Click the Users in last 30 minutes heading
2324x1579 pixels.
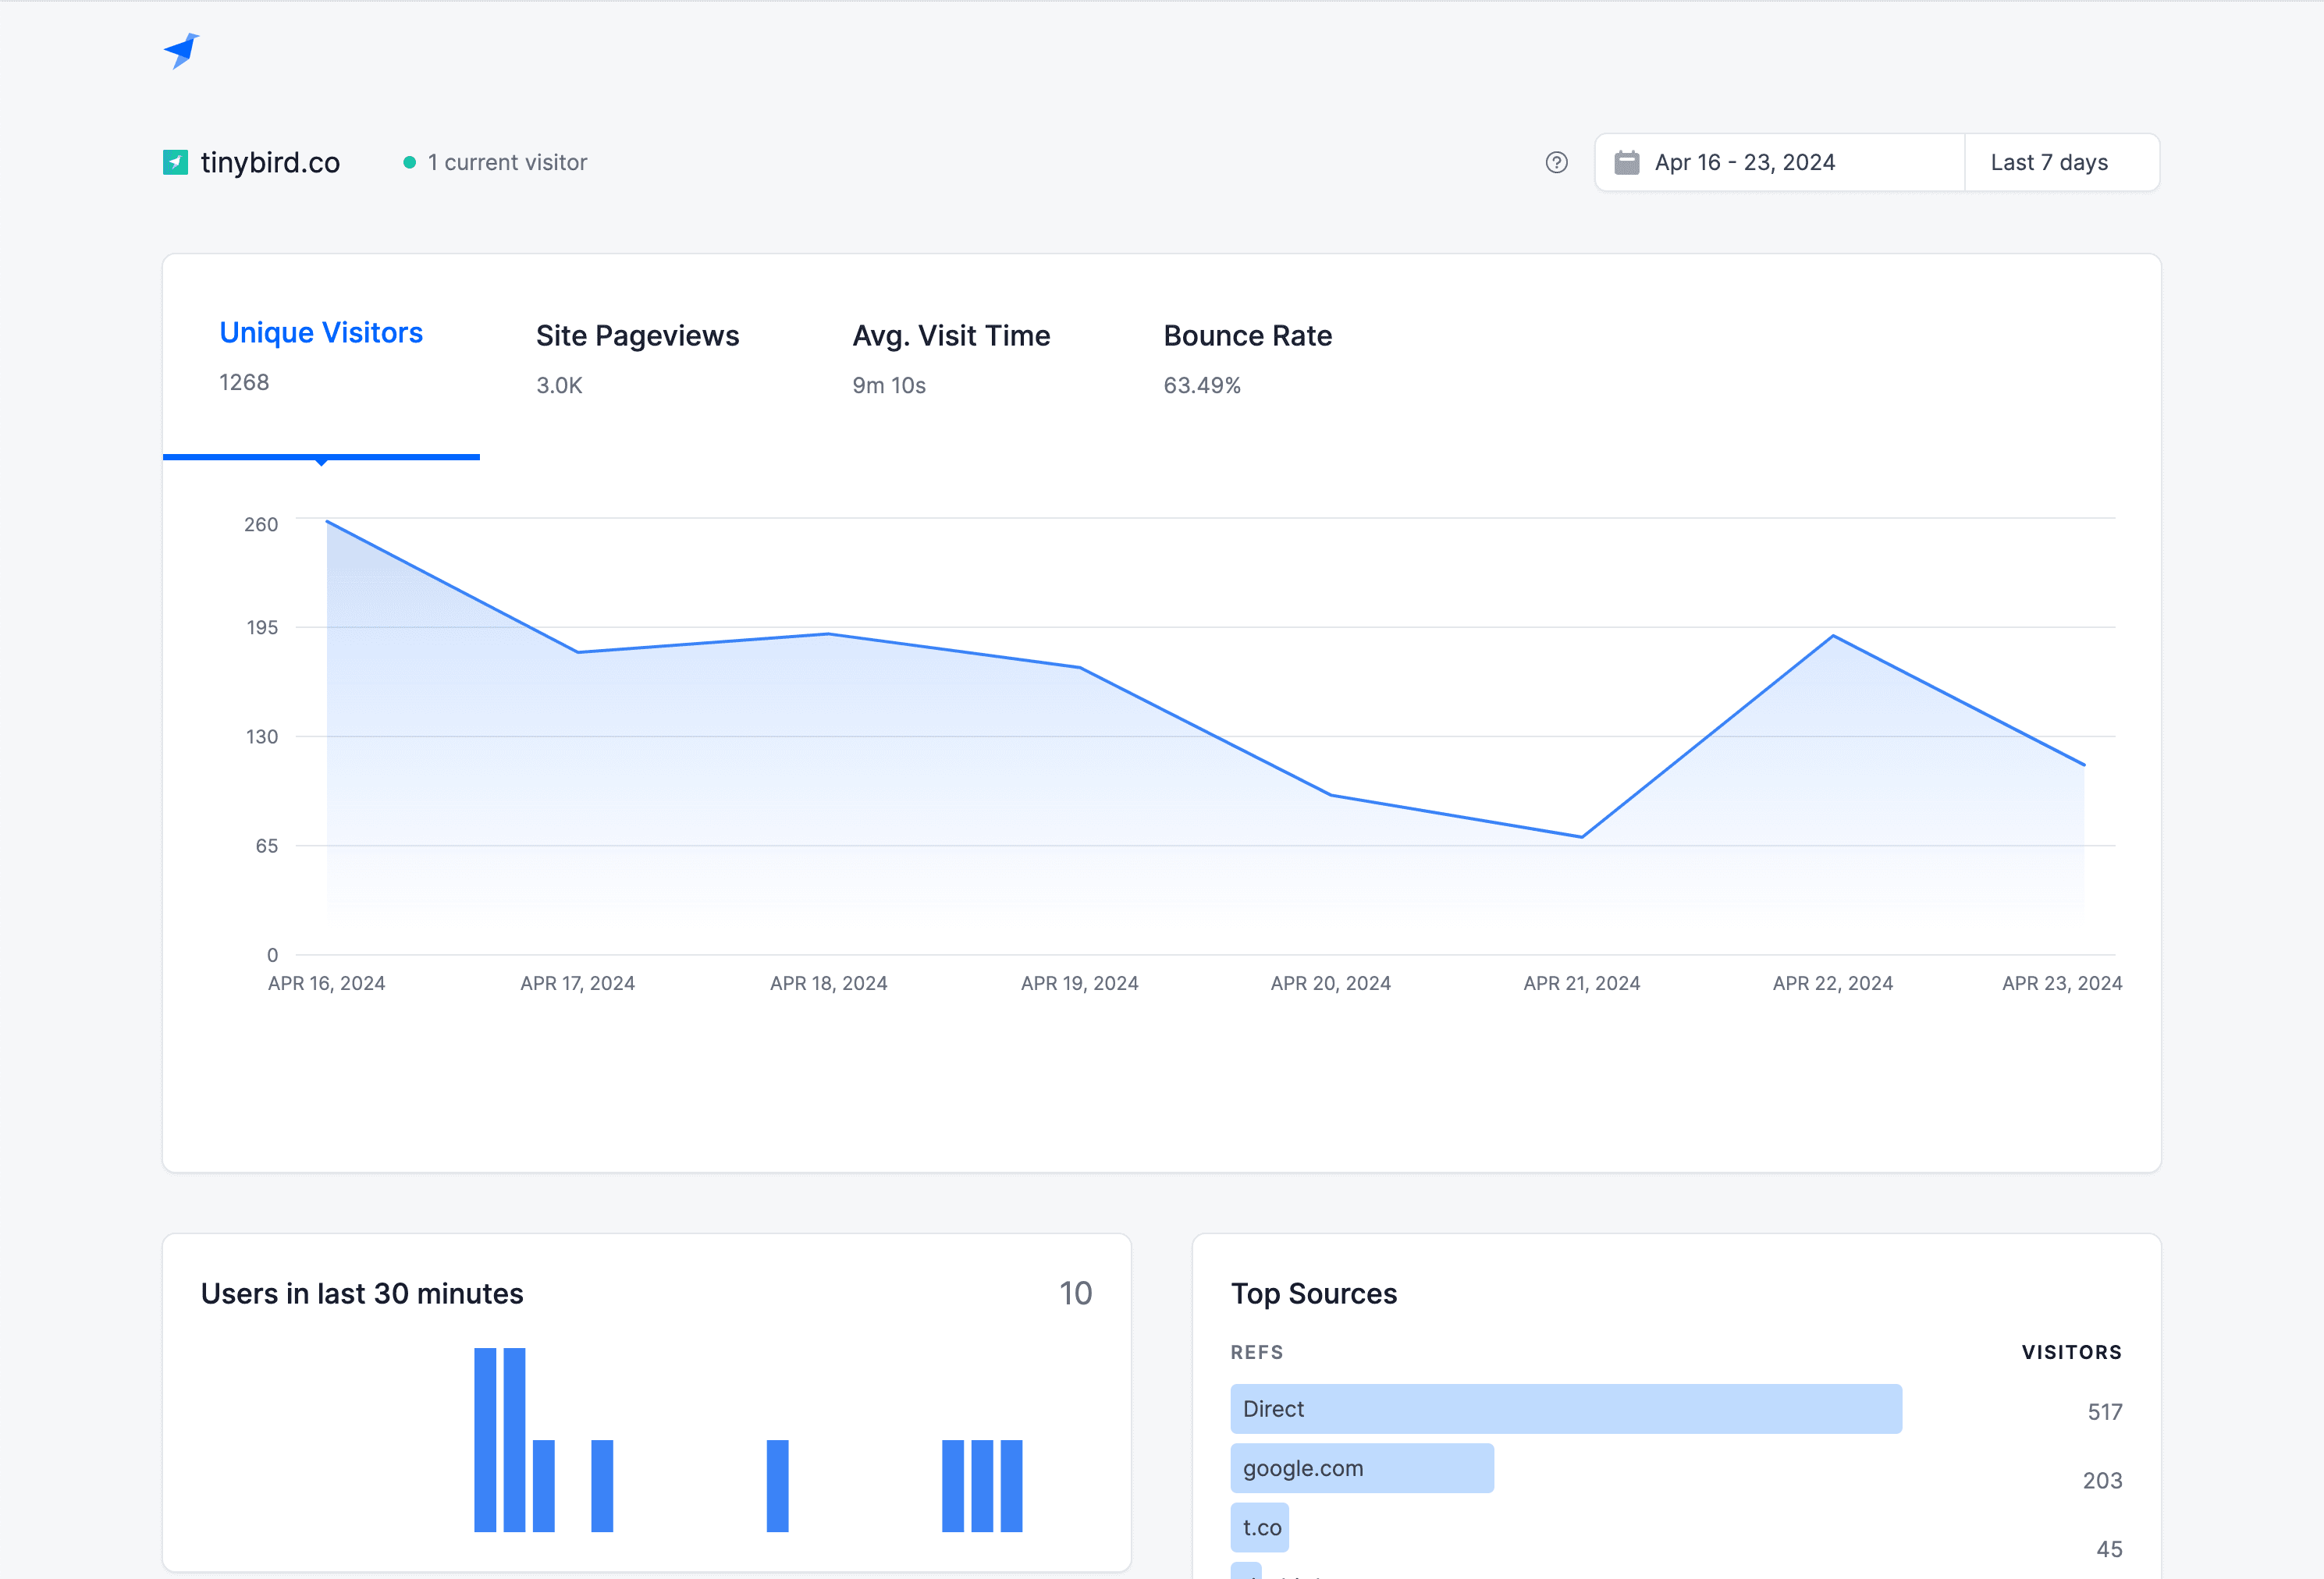(x=362, y=1293)
